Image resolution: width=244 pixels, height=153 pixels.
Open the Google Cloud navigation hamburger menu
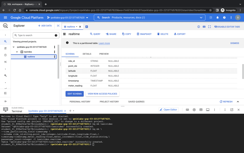(5, 18)
